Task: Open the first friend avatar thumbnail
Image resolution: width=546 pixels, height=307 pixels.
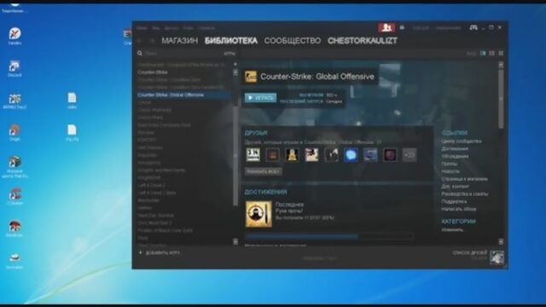Action: pyautogui.click(x=253, y=155)
